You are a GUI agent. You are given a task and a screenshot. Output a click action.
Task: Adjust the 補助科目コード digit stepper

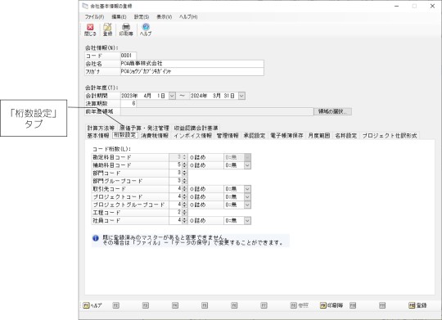point(184,165)
